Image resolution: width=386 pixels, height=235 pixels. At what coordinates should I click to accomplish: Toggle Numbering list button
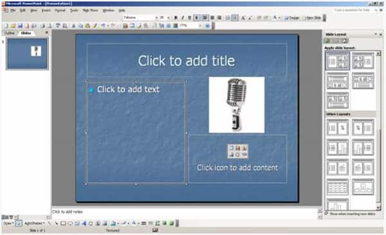tap(228, 18)
